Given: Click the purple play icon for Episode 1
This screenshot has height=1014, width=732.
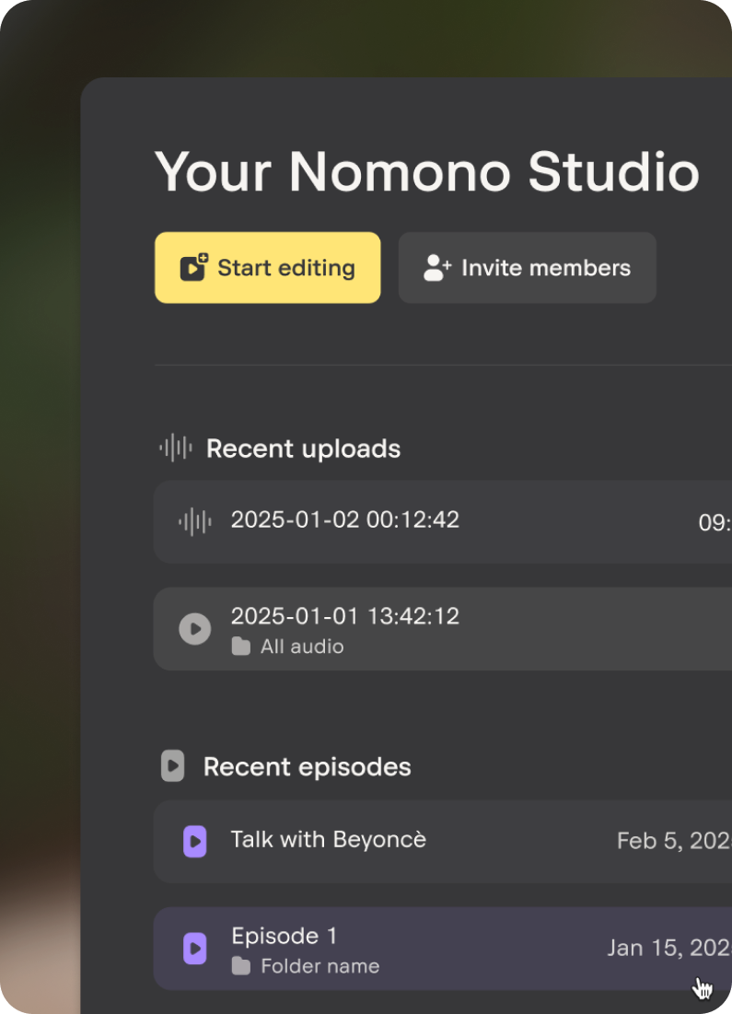Looking at the screenshot, I should point(194,948).
